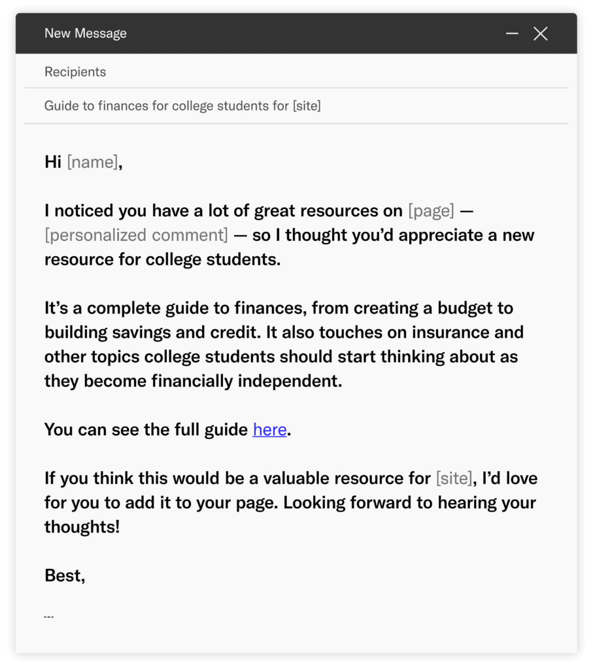Open the 'here' hyperlink
Viewport: 593px width, 669px height.
click(269, 429)
